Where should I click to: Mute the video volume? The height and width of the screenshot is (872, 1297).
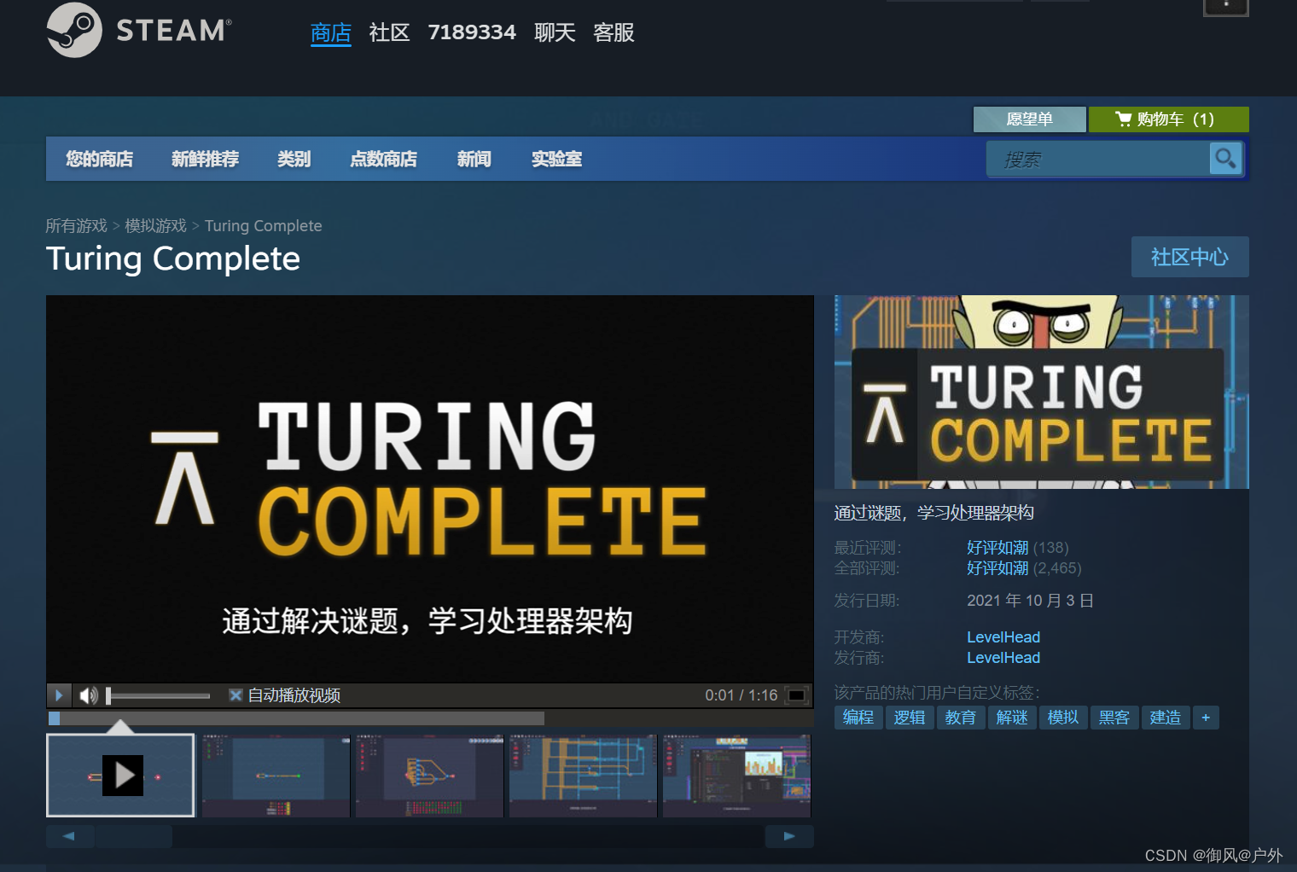[88, 695]
